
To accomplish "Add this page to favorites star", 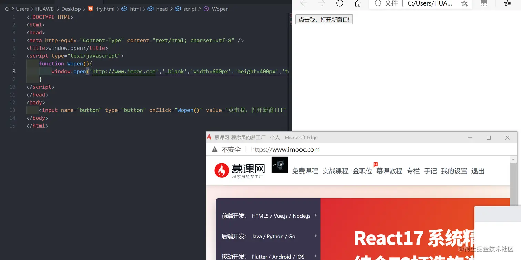I will (464, 3).
